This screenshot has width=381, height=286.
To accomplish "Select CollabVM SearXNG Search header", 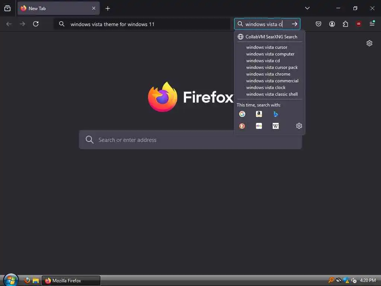I will (270, 37).
